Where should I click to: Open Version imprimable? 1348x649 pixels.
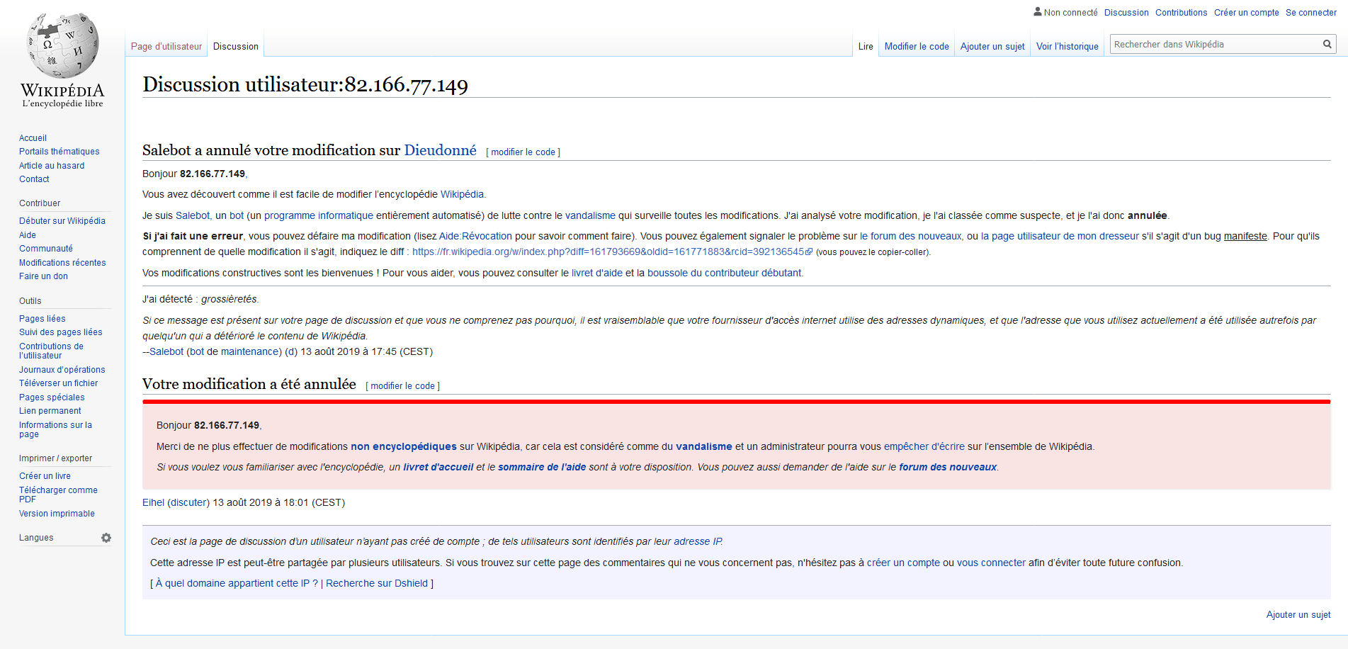(57, 514)
